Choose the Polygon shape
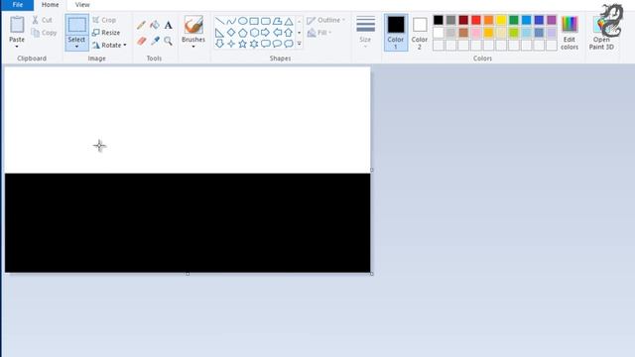Screen dimensions: 635x357 tap(277, 21)
